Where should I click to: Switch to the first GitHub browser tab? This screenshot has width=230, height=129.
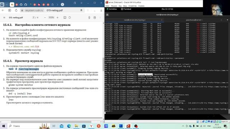click(x=21, y=5)
